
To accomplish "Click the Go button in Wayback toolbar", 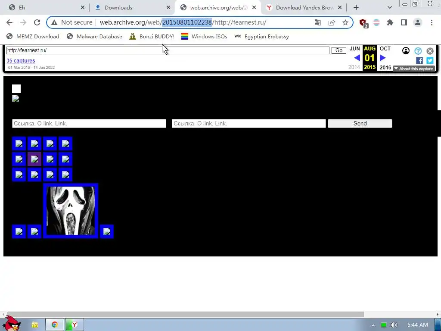I will pos(339,50).
